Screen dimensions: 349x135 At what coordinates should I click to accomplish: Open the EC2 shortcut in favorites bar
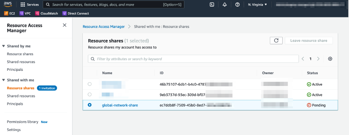tap(10, 14)
